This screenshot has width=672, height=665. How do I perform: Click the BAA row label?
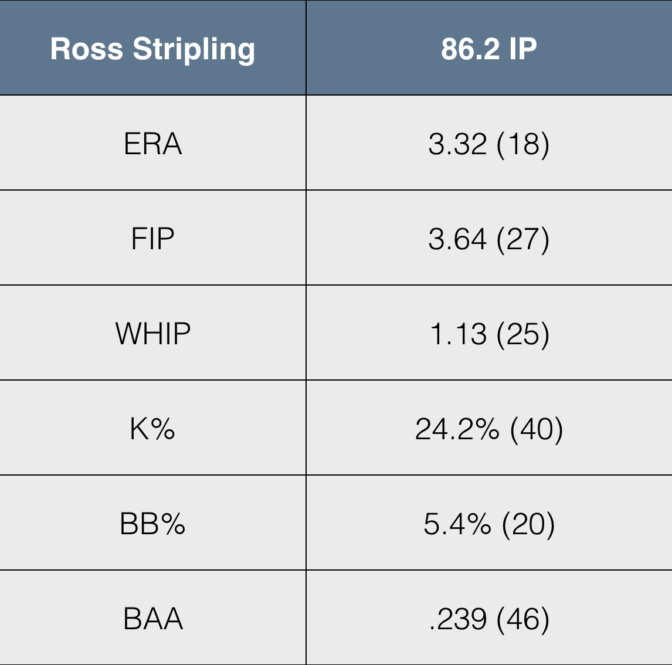pos(152,619)
